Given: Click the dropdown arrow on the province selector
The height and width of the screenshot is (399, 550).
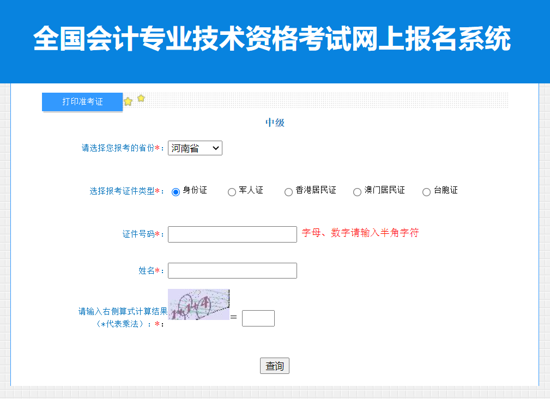Looking at the screenshot, I should 215,148.
